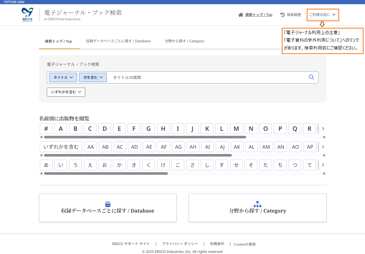Open 検索トップ / Top header link
The image size is (365, 254).
[x=258, y=15]
